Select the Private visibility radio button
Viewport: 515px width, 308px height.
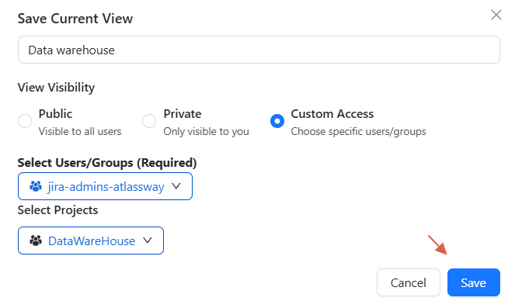(x=149, y=121)
